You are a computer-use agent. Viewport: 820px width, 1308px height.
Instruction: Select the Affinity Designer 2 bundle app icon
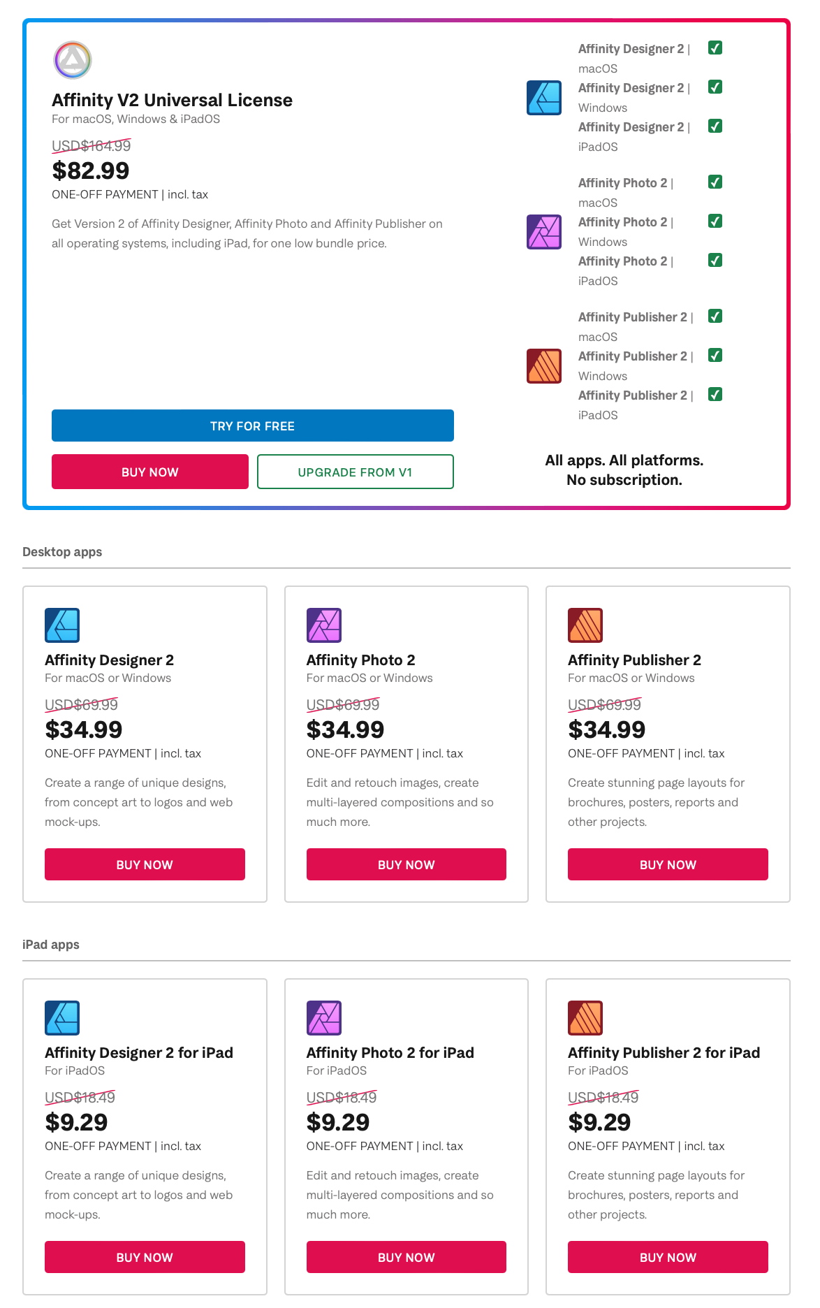coord(543,98)
